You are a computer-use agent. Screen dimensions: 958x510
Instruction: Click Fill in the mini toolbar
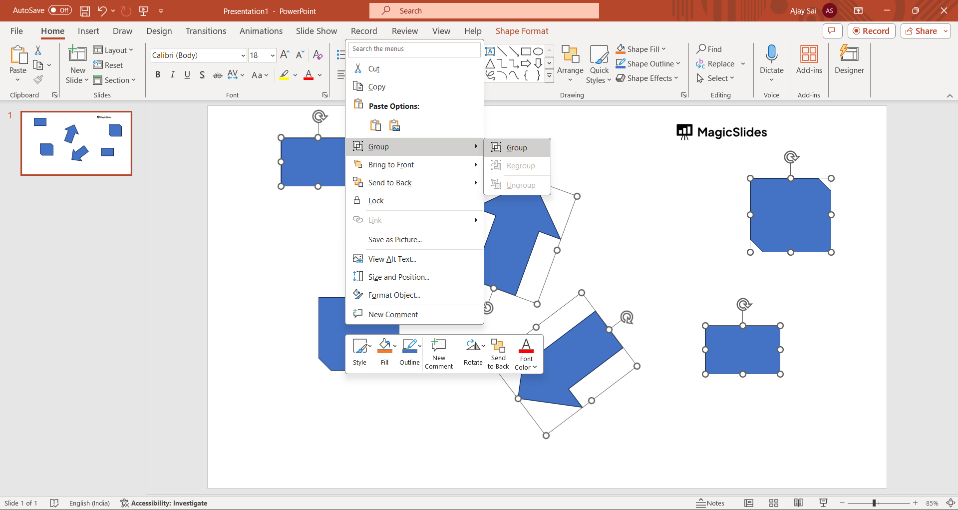point(384,352)
